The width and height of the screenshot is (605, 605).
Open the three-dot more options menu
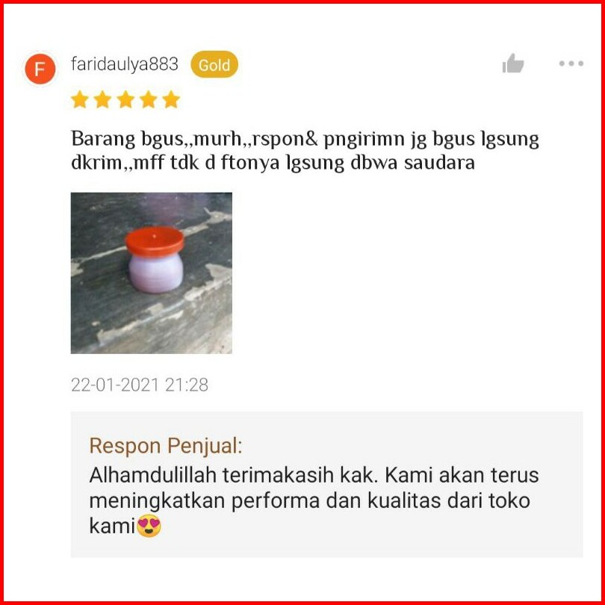click(571, 63)
